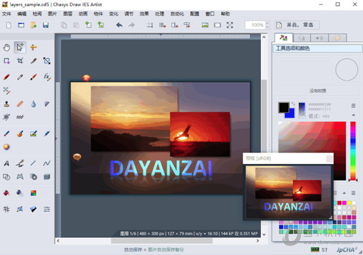Open the palette hamburger menu

(x=353, y=193)
